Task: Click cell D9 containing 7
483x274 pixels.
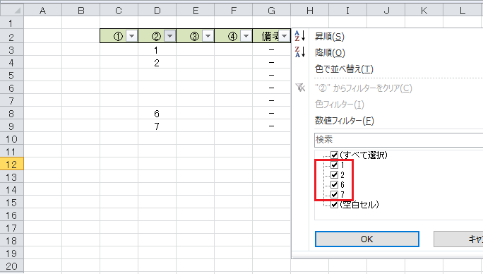Action: click(x=157, y=126)
